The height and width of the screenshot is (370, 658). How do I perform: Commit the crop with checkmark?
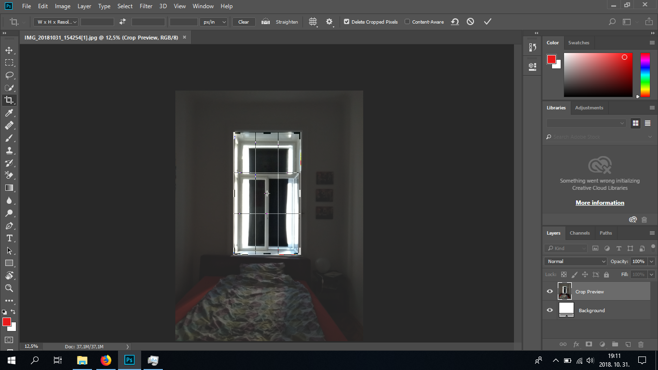[487, 22]
